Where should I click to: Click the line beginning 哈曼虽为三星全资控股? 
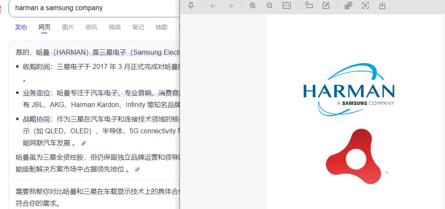[x=98, y=157]
